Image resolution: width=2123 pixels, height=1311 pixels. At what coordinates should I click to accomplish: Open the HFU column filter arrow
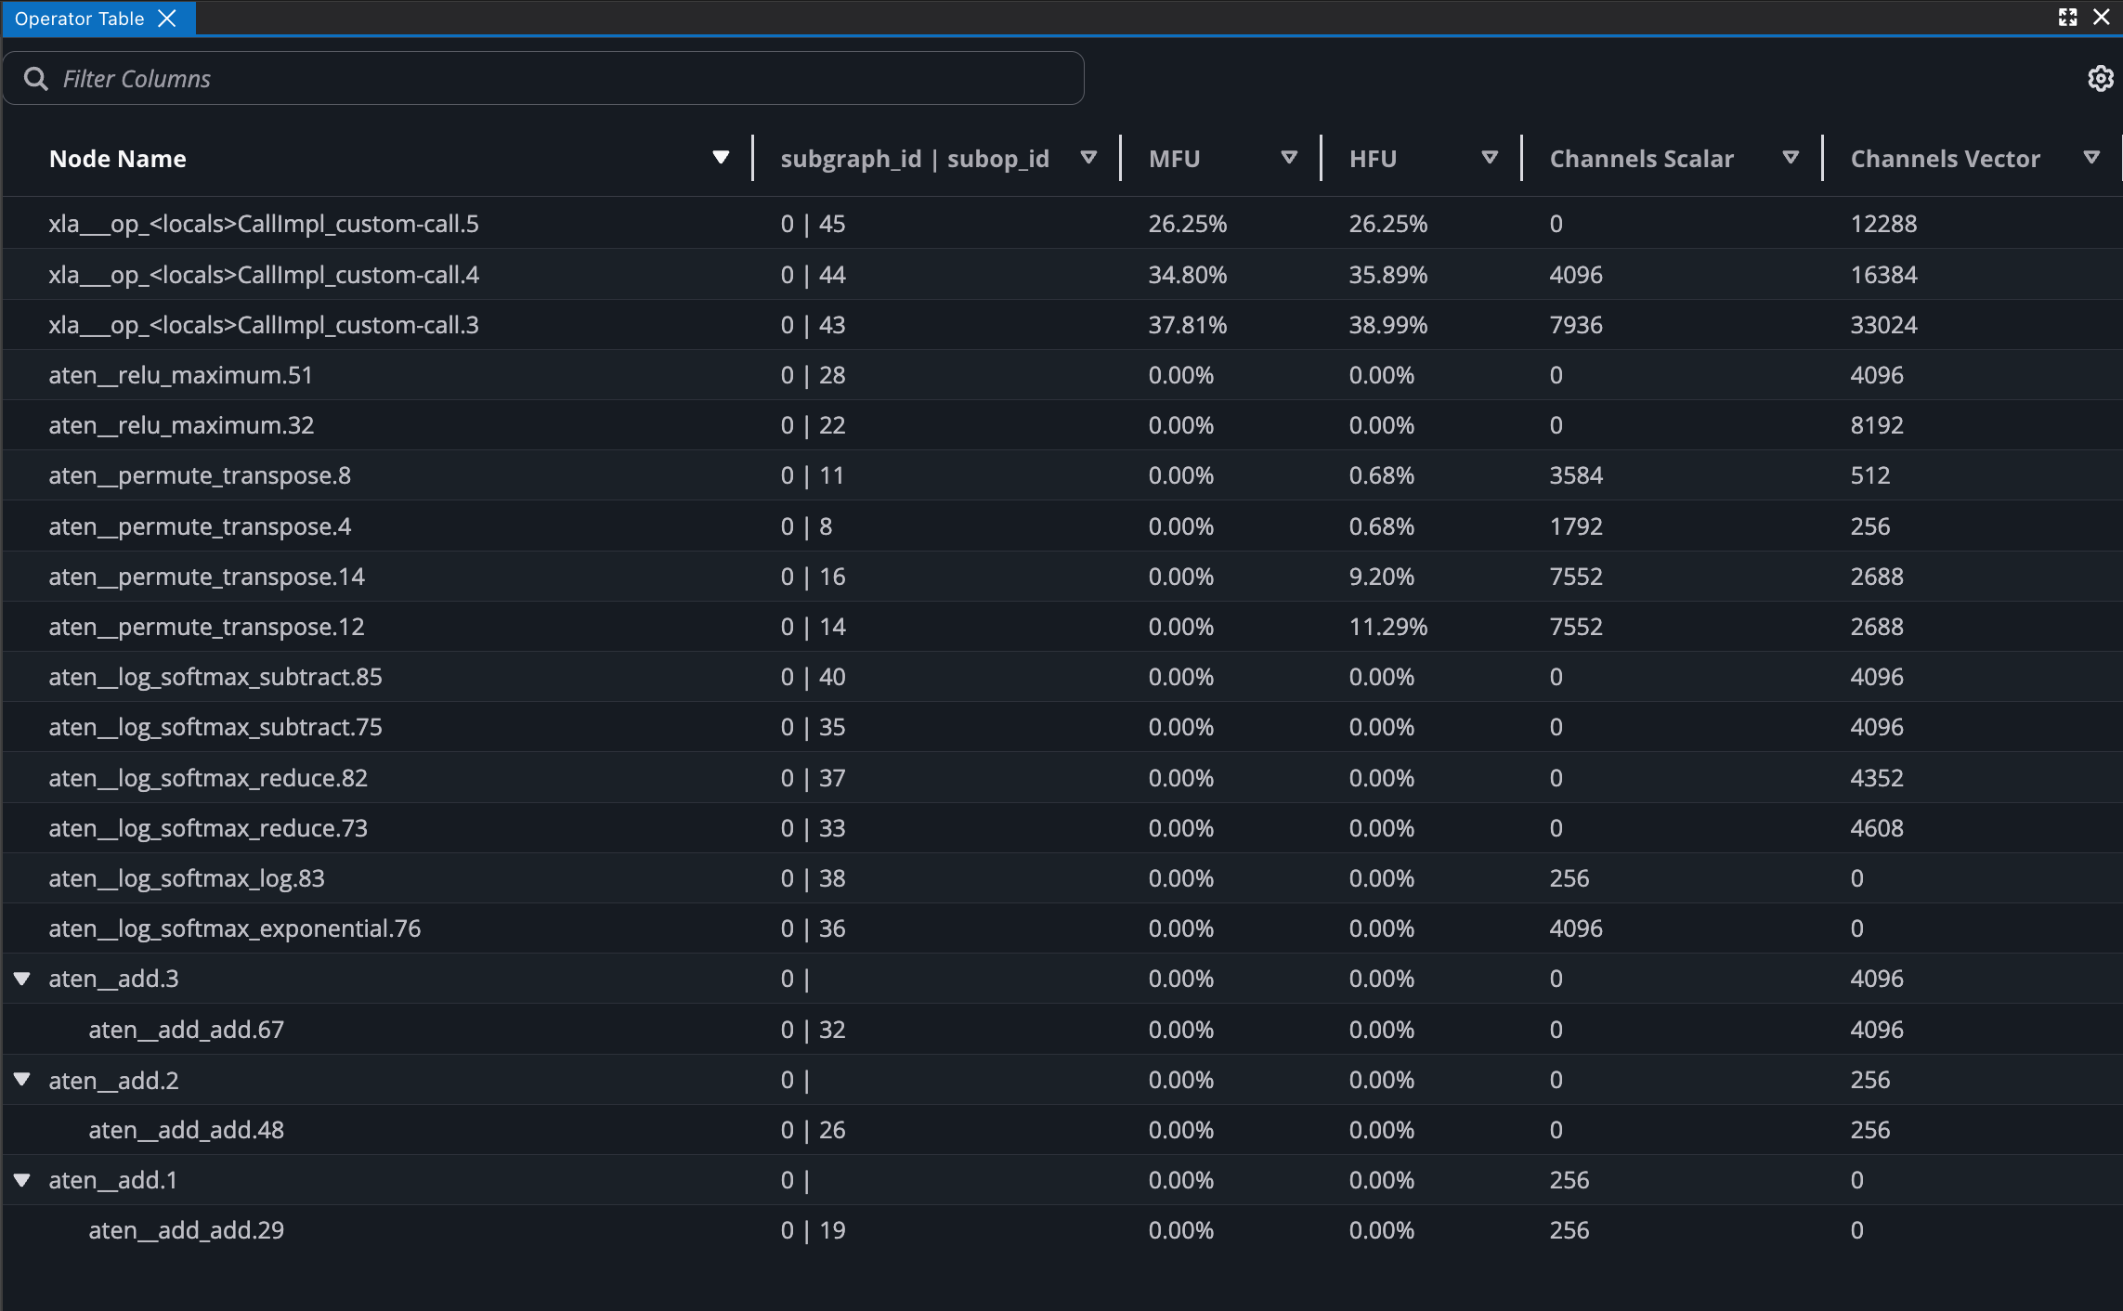[1489, 158]
